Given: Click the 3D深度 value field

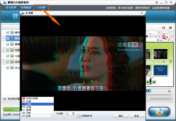Looking at the screenshot, I should tap(69, 114).
